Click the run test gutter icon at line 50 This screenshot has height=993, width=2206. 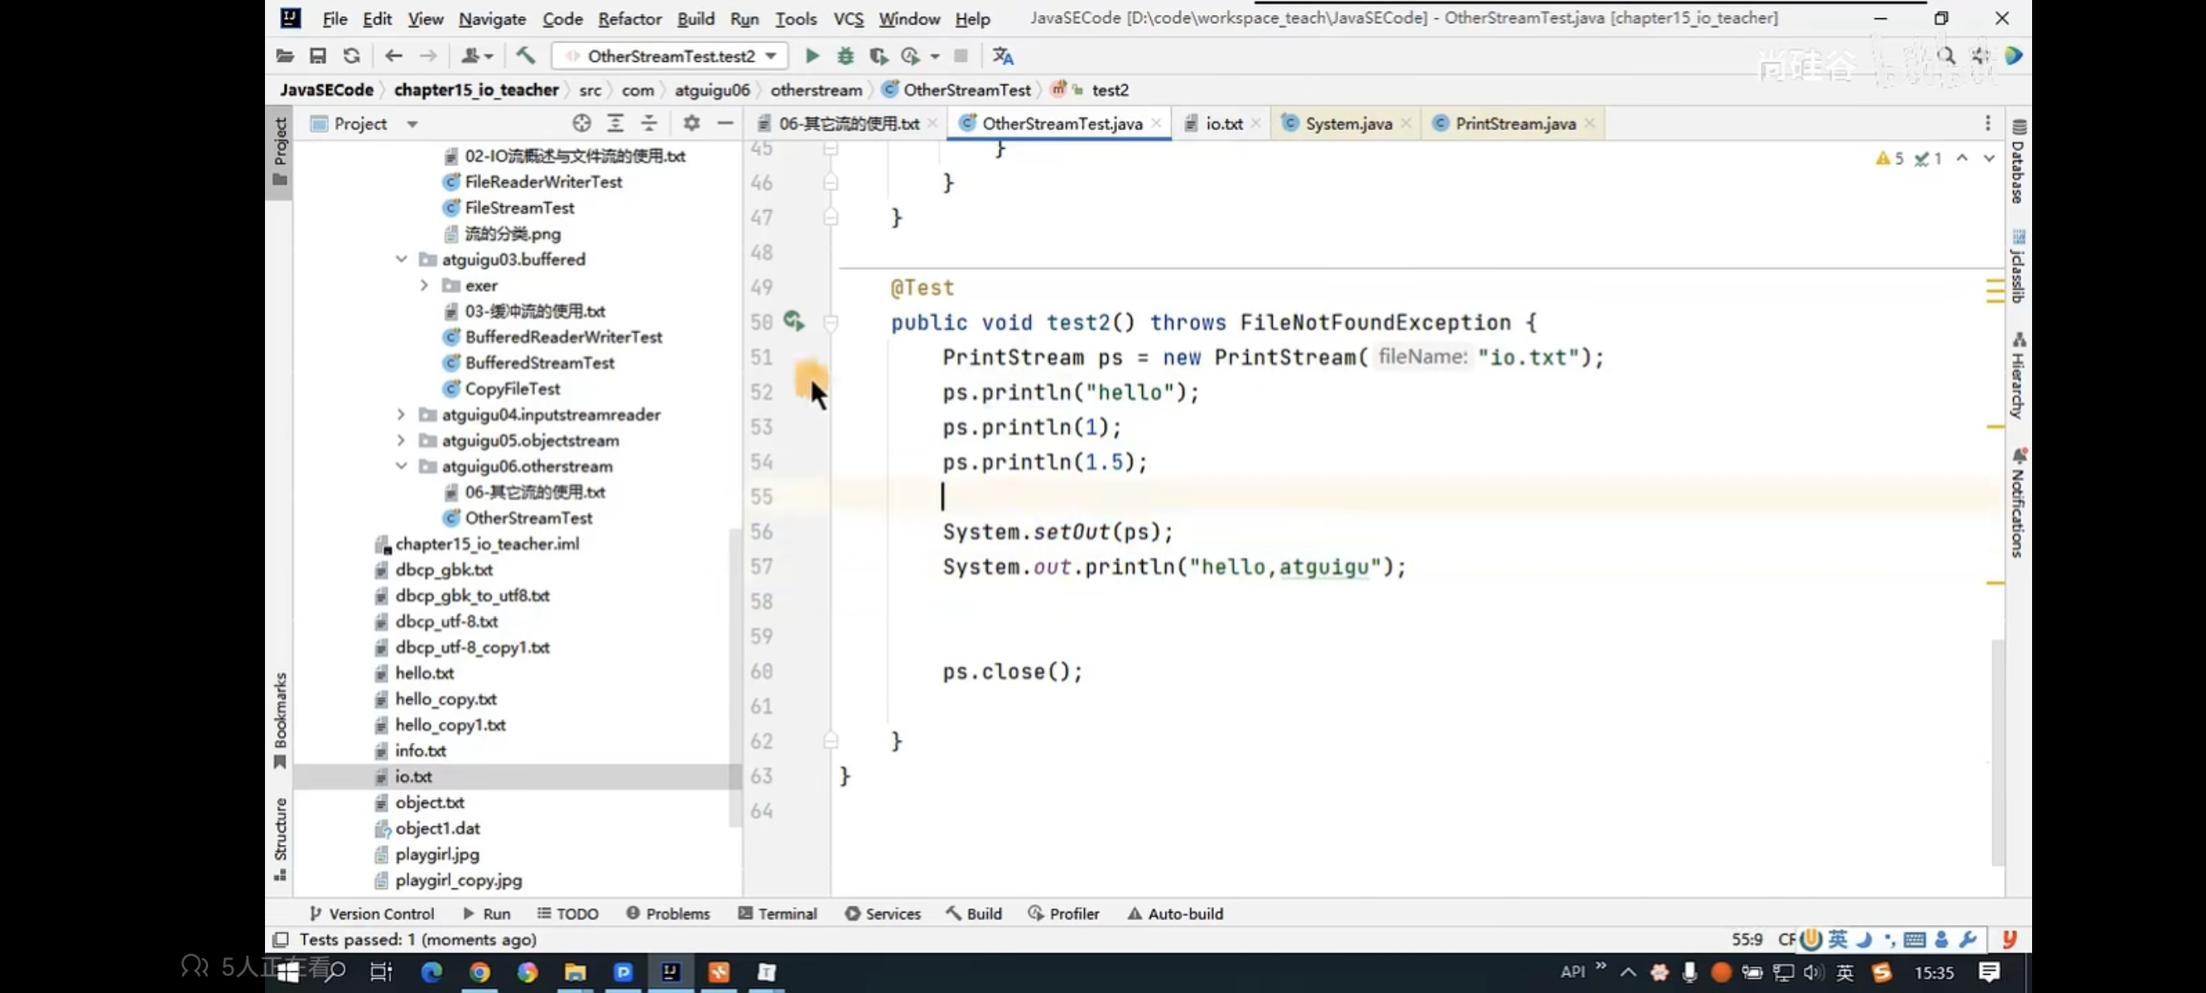point(793,321)
